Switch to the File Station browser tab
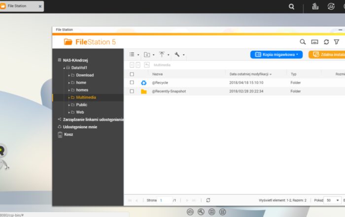The height and width of the screenshot is (217, 345). [x=22, y=6]
